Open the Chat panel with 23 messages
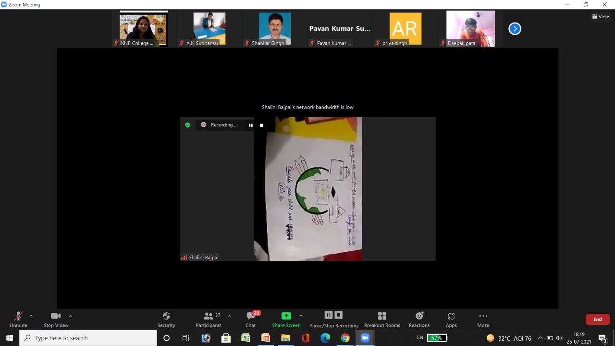The image size is (615, 346). click(x=251, y=320)
